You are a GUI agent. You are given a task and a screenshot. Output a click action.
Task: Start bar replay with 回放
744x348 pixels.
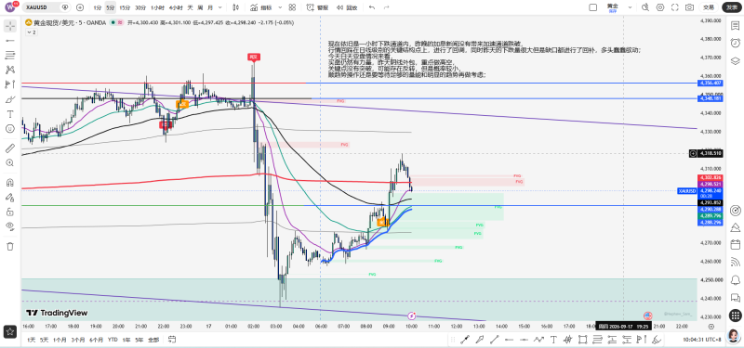pos(347,7)
